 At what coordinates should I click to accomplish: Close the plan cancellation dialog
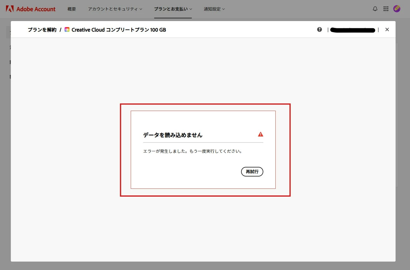point(387,29)
